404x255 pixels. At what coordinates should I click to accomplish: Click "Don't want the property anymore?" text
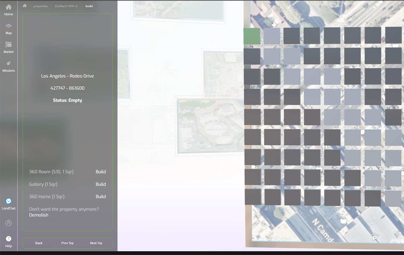(x=64, y=209)
